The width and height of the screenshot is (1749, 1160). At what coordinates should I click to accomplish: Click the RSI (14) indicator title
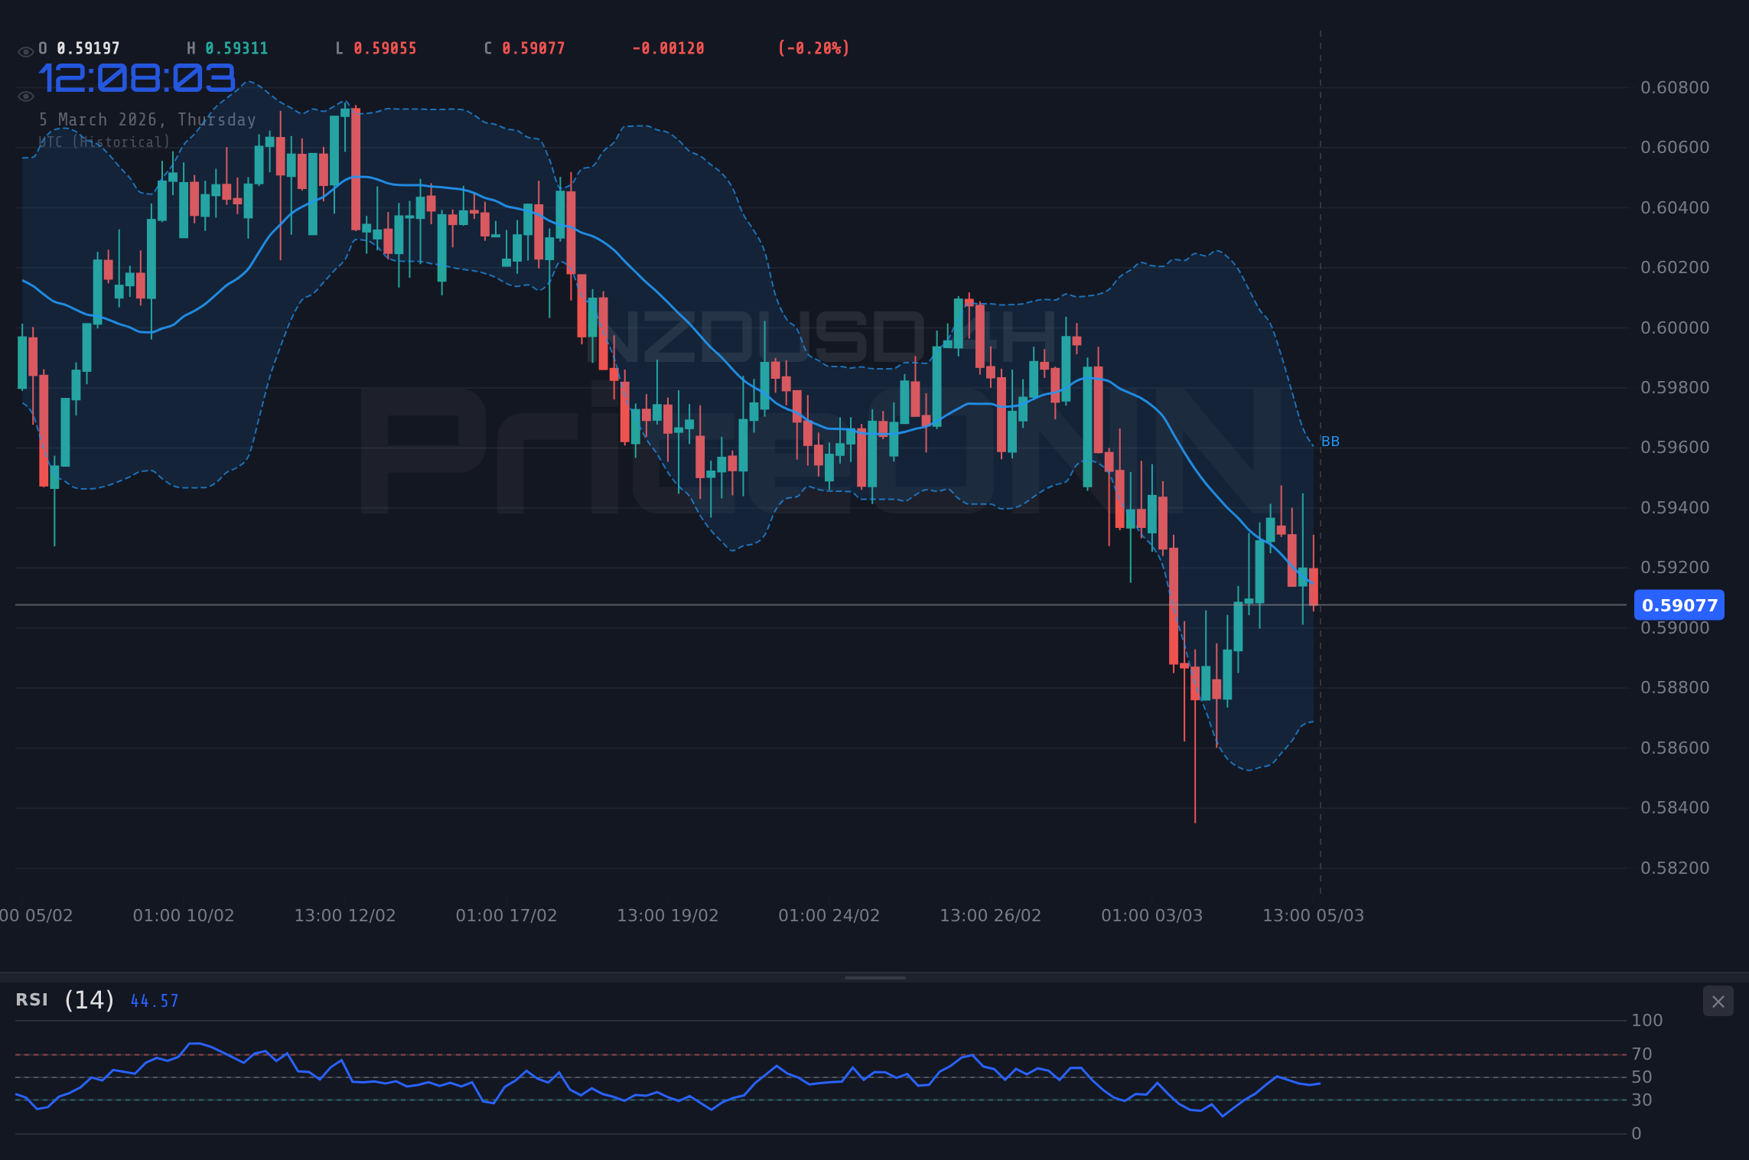click(65, 1000)
